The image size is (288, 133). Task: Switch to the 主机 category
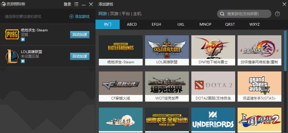(x=137, y=14)
